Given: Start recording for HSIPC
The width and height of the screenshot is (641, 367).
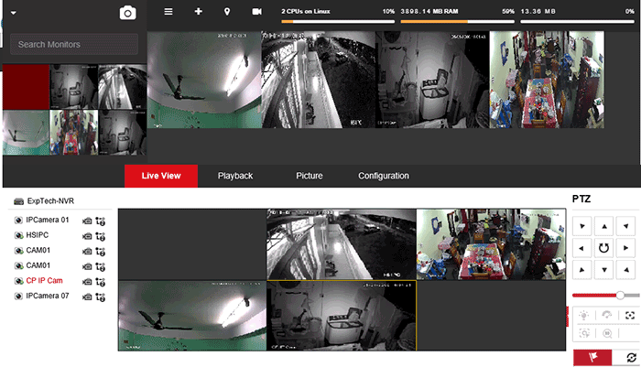Looking at the screenshot, I should click(87, 236).
